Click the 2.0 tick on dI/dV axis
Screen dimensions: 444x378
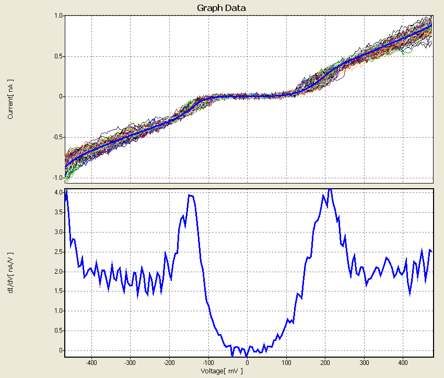coord(59,272)
